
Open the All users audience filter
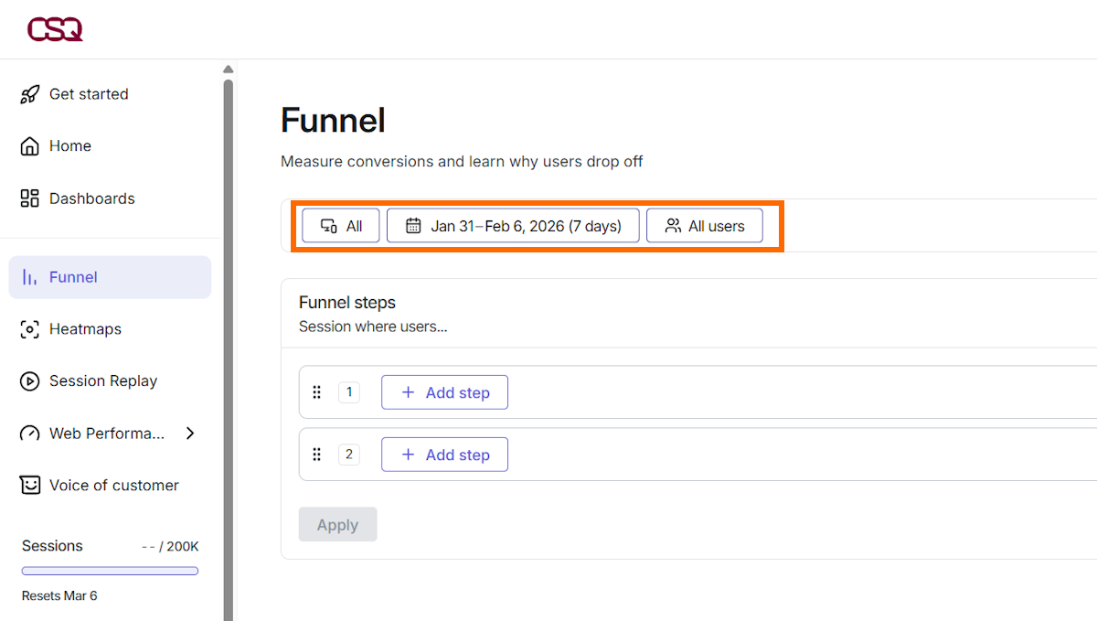tap(704, 225)
